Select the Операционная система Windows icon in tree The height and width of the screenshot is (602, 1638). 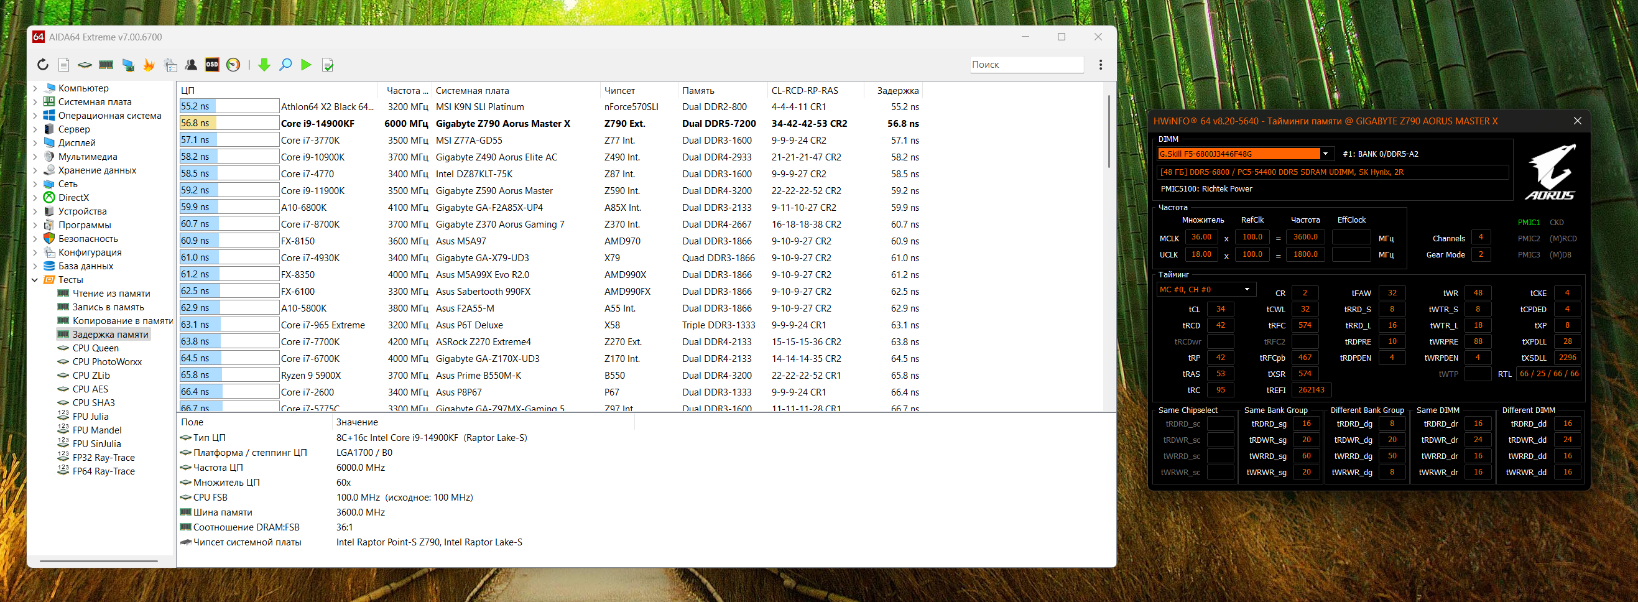click(x=49, y=115)
